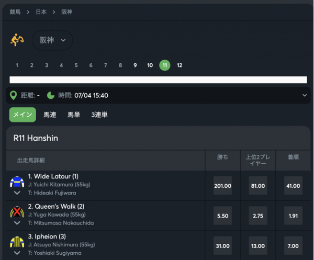Switch to the 馬連 tab
This screenshot has height=260, width=314.
[x=50, y=115]
